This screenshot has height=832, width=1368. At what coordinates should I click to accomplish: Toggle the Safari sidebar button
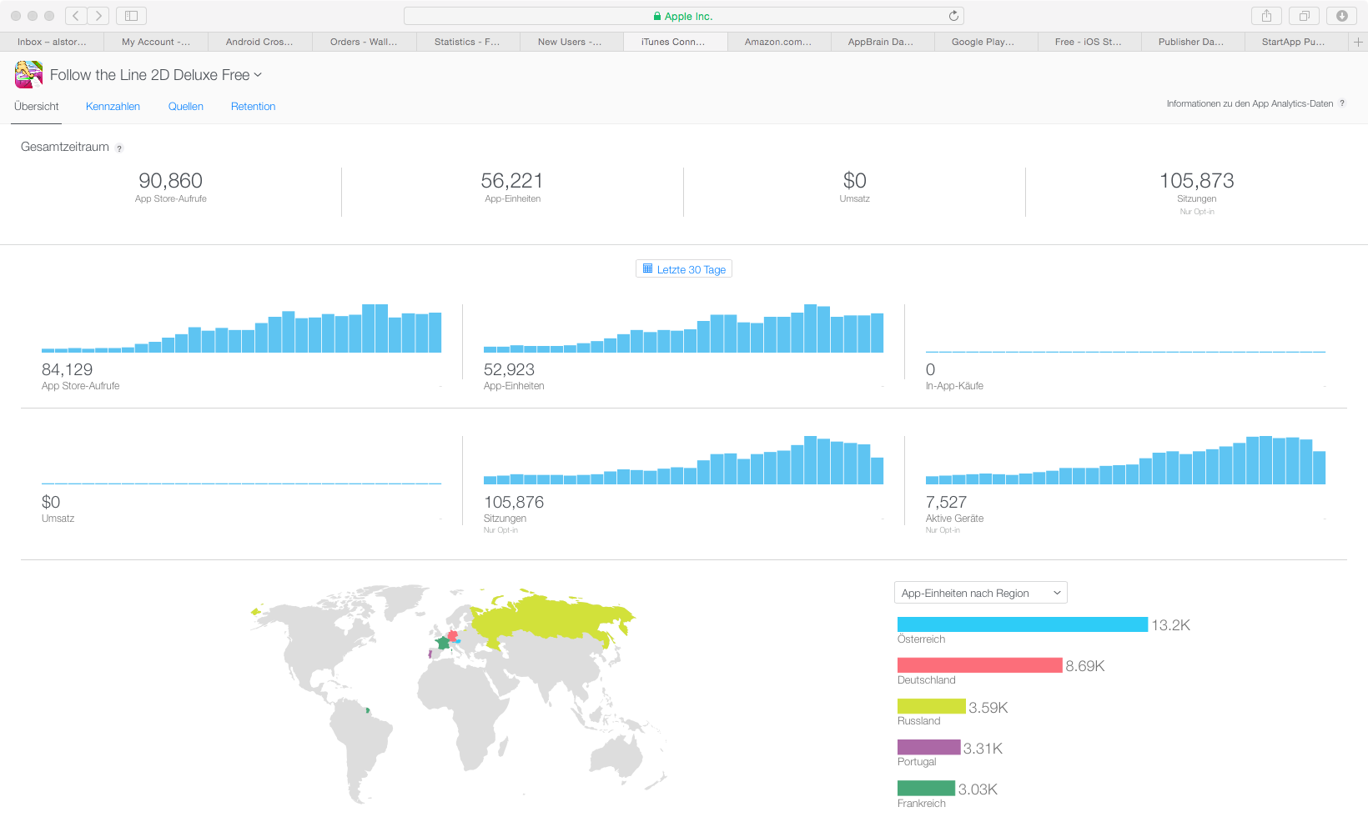click(x=131, y=16)
